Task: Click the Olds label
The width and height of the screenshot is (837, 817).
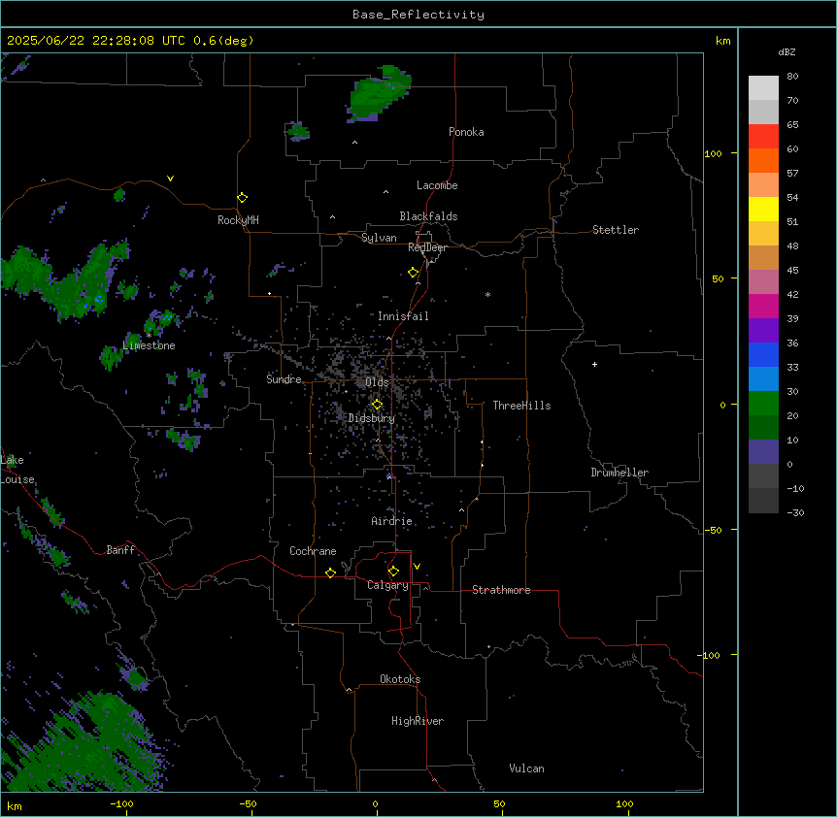Action: coord(377,382)
